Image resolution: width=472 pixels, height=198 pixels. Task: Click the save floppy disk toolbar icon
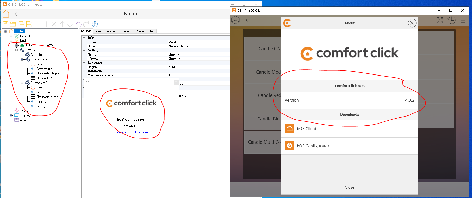click(5, 24)
